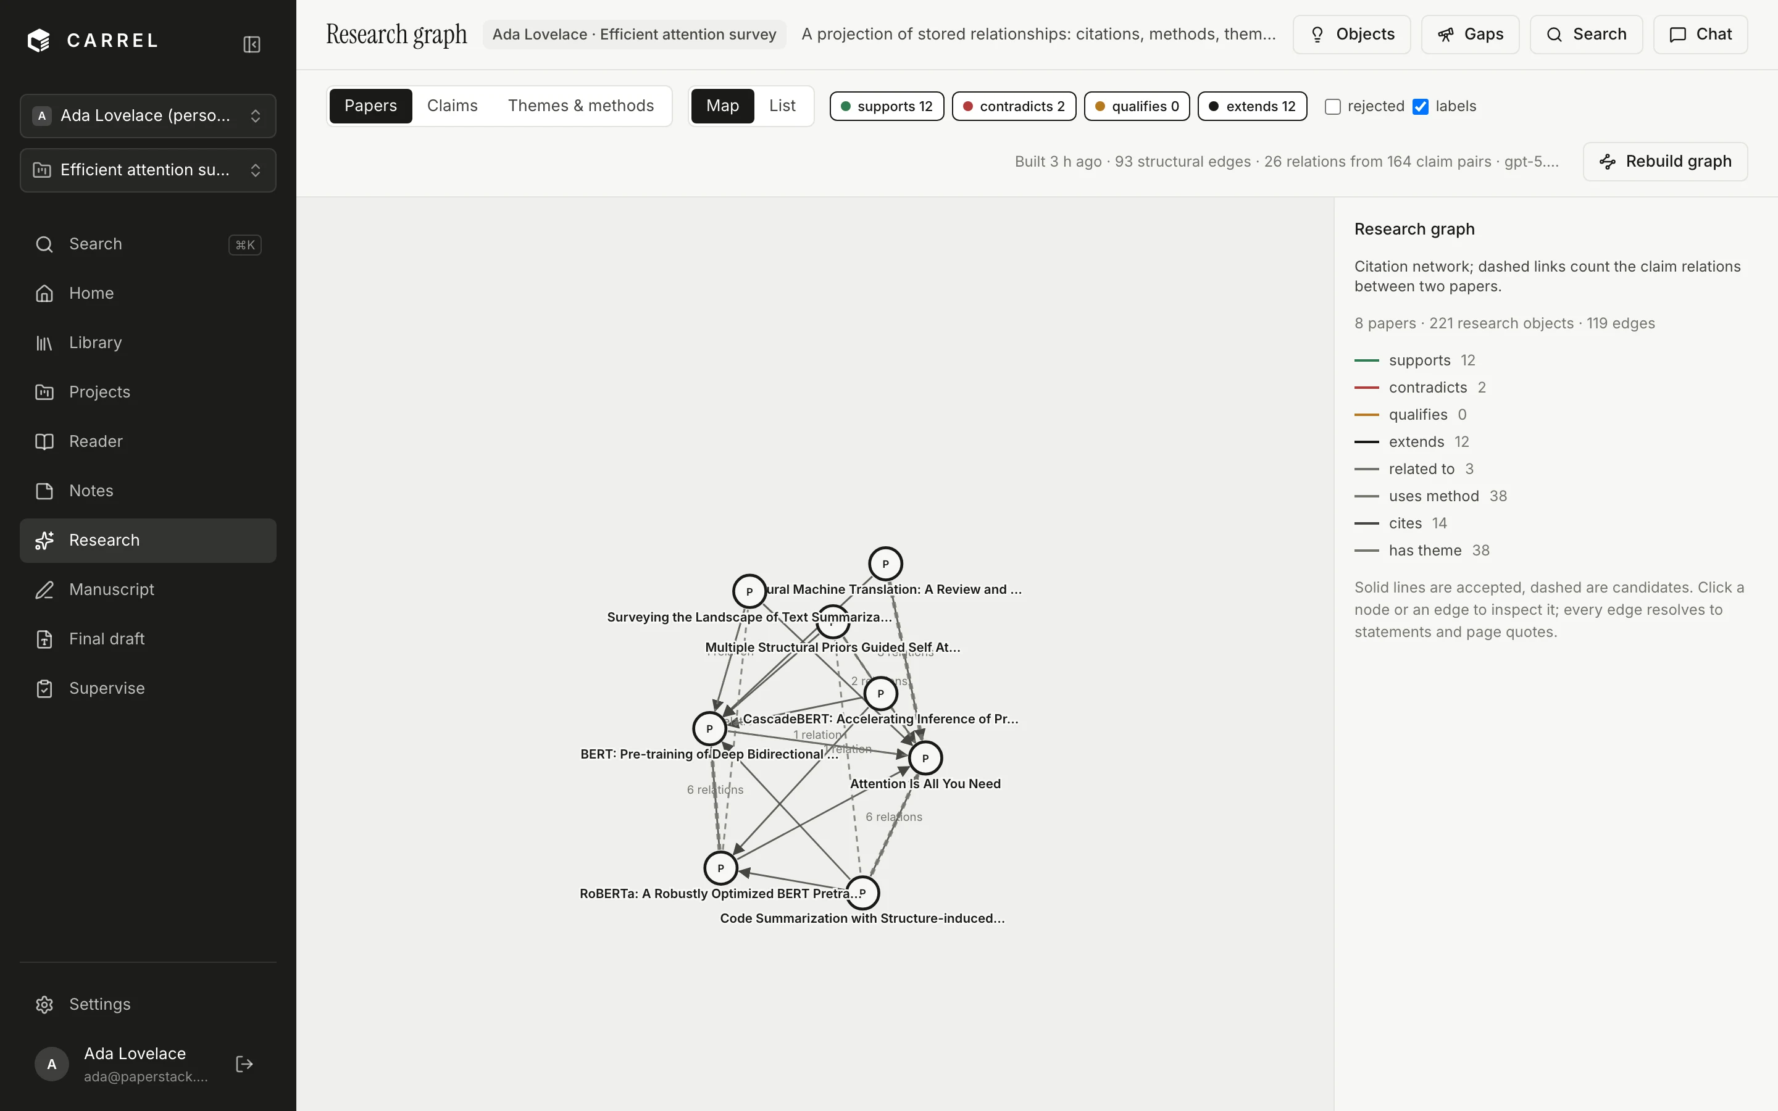Open the Objects panel
Image resolution: width=1778 pixels, height=1111 pixels.
(x=1351, y=35)
